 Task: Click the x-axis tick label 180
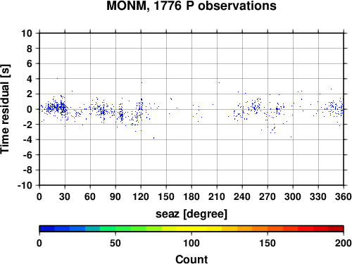[x=191, y=196]
